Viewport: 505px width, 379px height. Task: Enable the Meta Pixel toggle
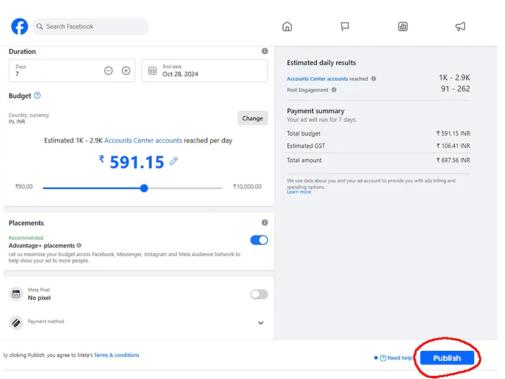pyautogui.click(x=258, y=294)
